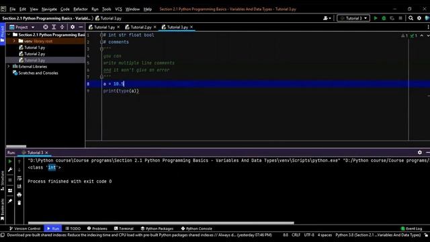Collapse all in Project panel toolbar

pyautogui.click(x=62, y=27)
